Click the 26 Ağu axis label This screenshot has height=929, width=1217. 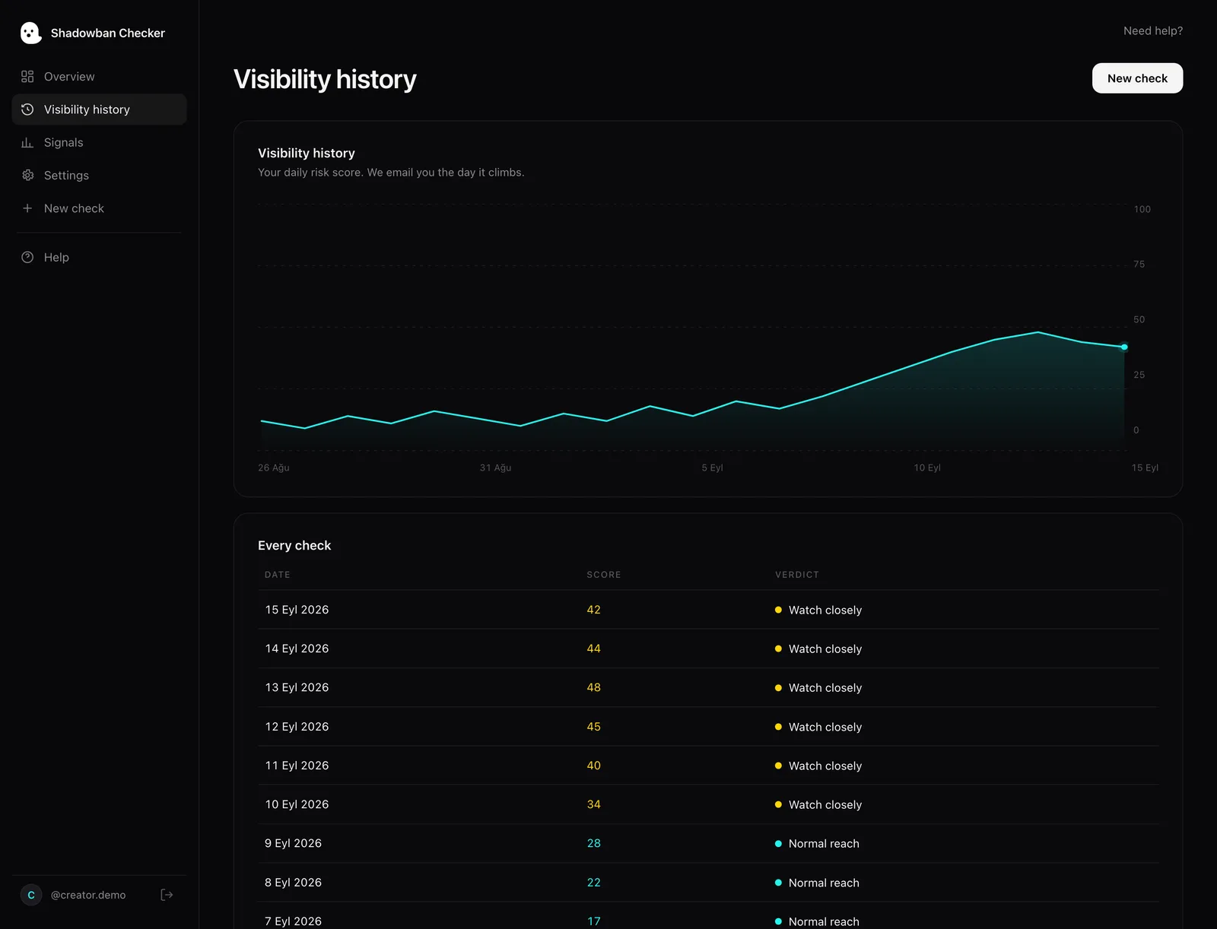pos(274,468)
